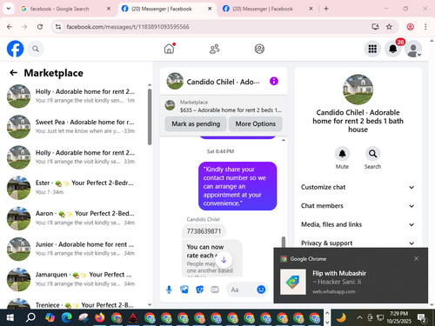Image resolution: width=435 pixels, height=326 pixels.
Task: Click into the Aa message input field
Action: (240, 289)
